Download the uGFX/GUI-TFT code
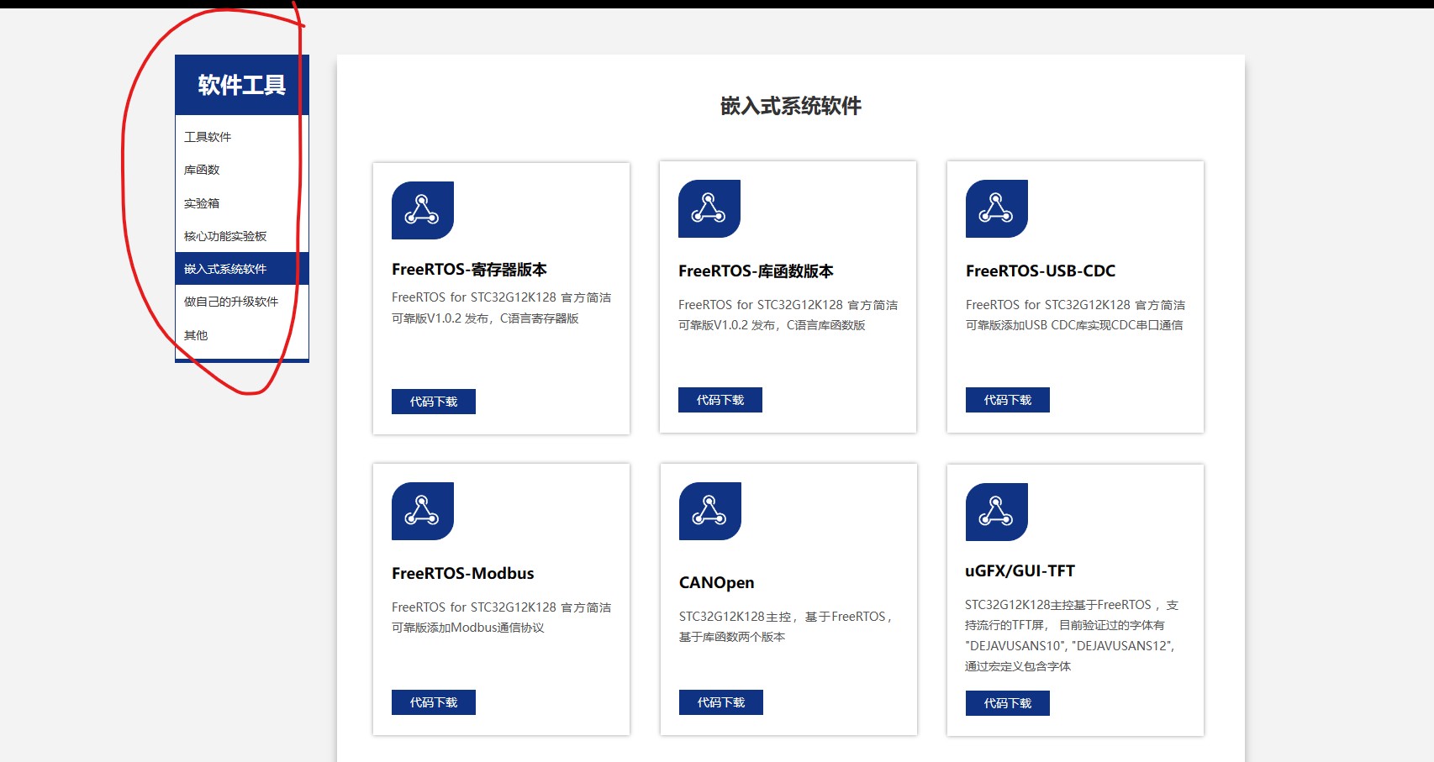1434x762 pixels. click(1008, 703)
